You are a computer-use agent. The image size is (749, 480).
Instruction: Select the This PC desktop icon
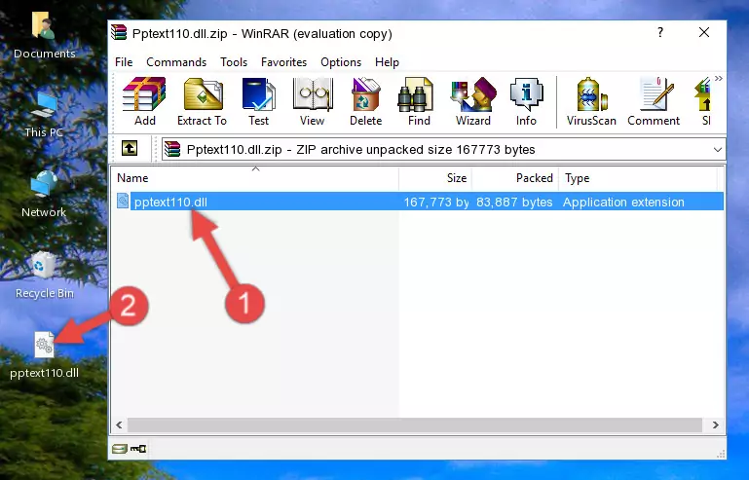[44, 115]
